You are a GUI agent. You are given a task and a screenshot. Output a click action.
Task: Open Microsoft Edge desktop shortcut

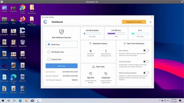click(x=14, y=79)
